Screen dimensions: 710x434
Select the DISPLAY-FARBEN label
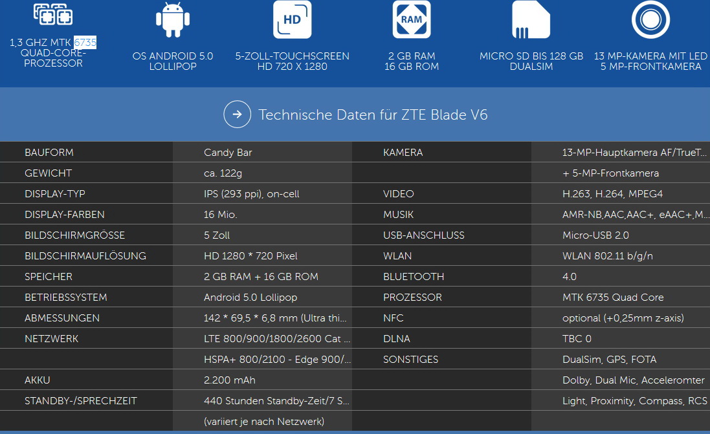click(x=64, y=215)
